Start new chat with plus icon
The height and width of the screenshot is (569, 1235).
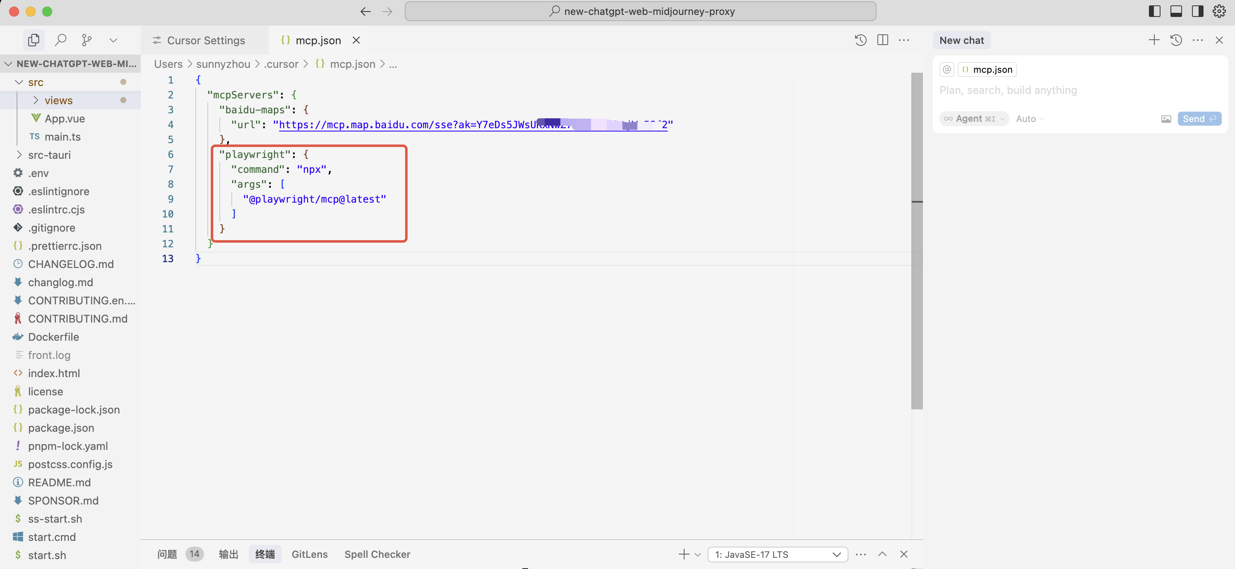point(1154,40)
